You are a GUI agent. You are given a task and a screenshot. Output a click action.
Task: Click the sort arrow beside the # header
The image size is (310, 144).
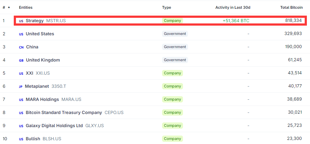[9, 7]
